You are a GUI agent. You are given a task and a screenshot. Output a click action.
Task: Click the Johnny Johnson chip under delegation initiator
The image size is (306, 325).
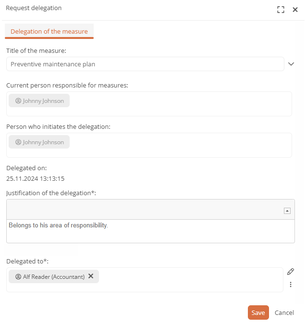(x=39, y=142)
